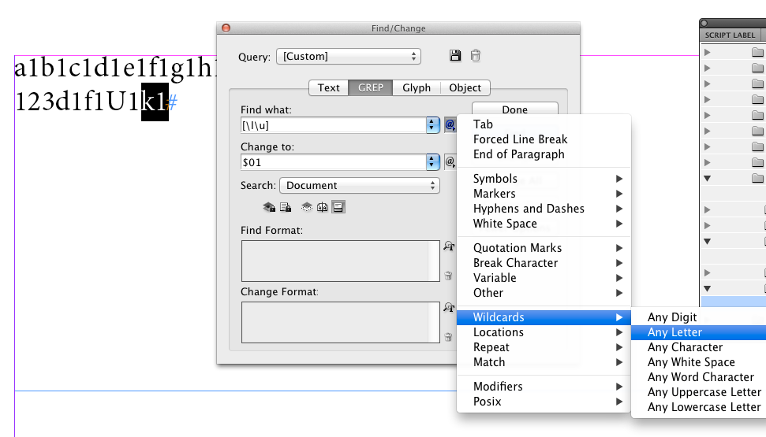Delete query using trash icon beside Query
The width and height of the screenshot is (766, 437).
476,56
